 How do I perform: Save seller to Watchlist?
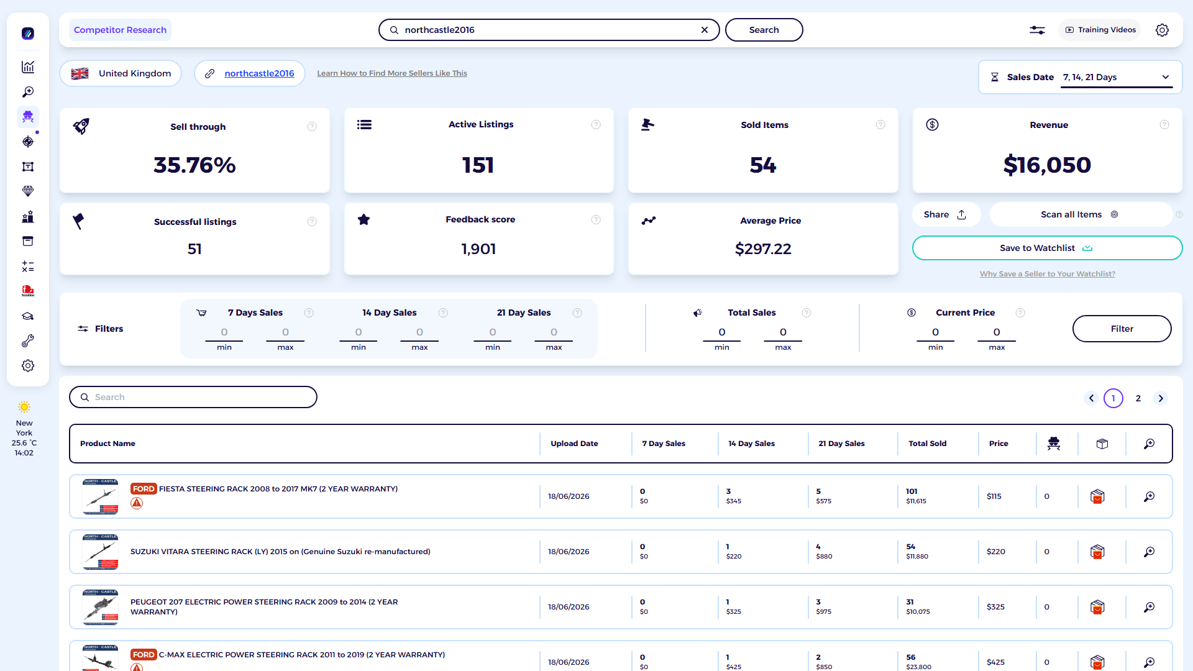pyautogui.click(x=1047, y=248)
